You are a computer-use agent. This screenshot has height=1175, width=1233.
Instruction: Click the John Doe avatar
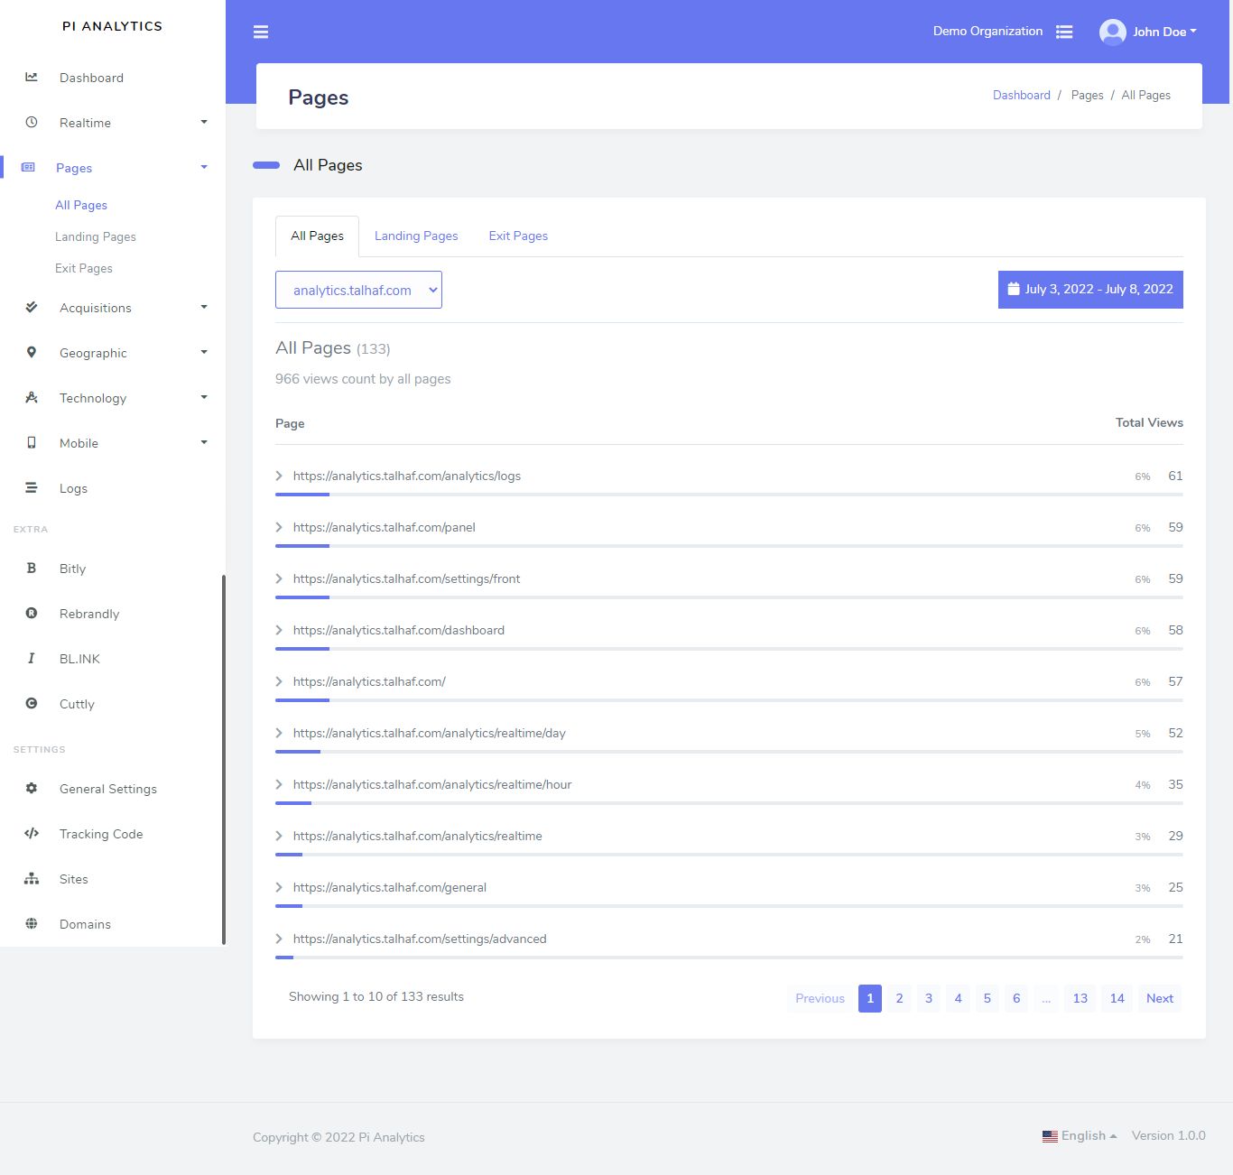pyautogui.click(x=1113, y=32)
